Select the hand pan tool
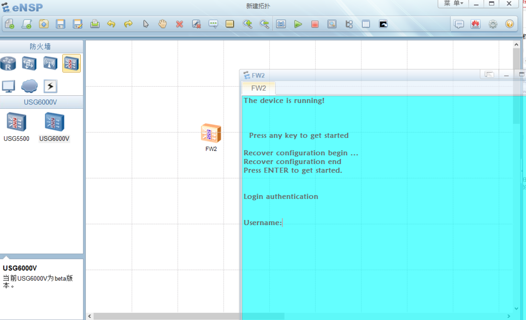The width and height of the screenshot is (526, 320). pos(162,24)
